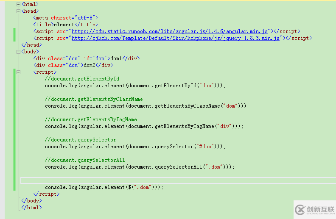Image resolution: width=336 pixels, height=219 pixels.
Task: Click the div with id="dom" line
Action: click(87, 58)
